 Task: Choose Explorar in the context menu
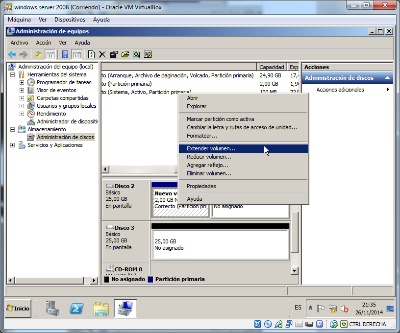[243, 106]
